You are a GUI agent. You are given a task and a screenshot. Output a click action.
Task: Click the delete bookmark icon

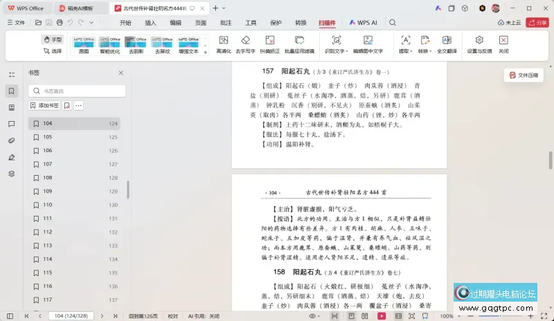tap(67, 105)
